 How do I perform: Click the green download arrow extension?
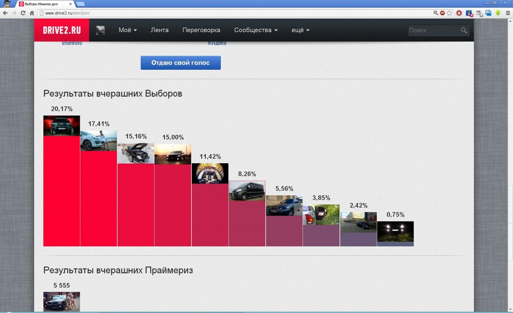click(x=498, y=13)
